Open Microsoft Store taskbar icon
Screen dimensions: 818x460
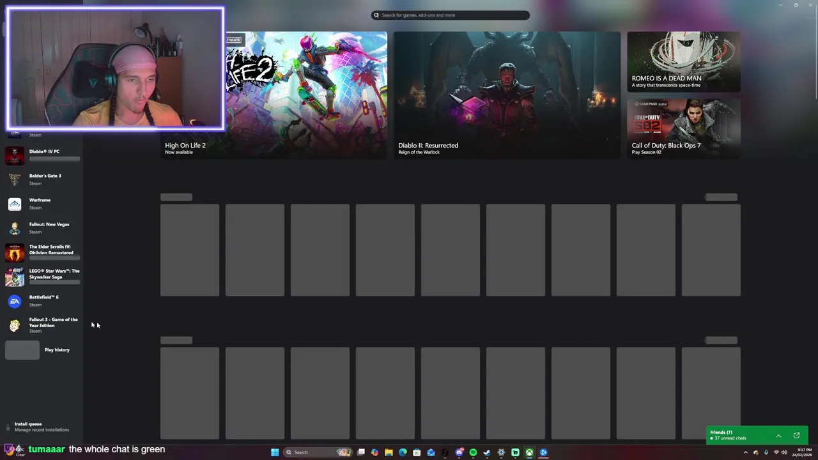[x=417, y=452]
